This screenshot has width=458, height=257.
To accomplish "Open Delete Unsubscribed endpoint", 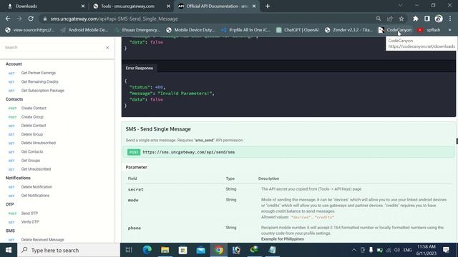I will (x=38, y=143).
